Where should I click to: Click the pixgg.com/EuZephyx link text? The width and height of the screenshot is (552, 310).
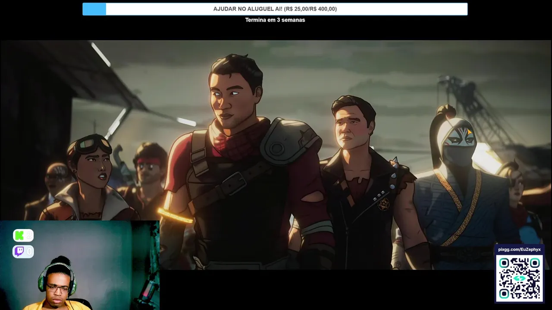[x=519, y=249]
